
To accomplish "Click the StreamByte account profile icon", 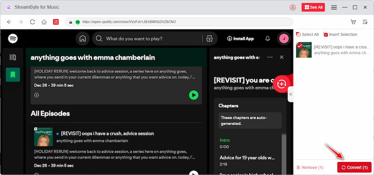I will tap(293, 7).
